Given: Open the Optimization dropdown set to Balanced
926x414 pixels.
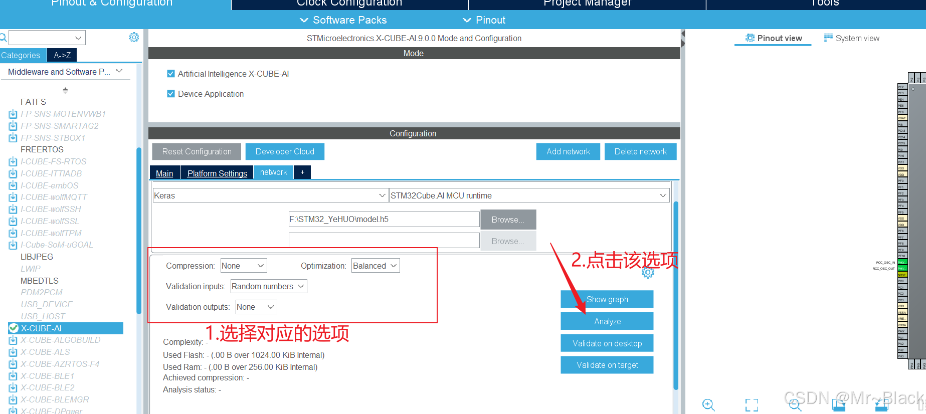Looking at the screenshot, I should (x=376, y=266).
